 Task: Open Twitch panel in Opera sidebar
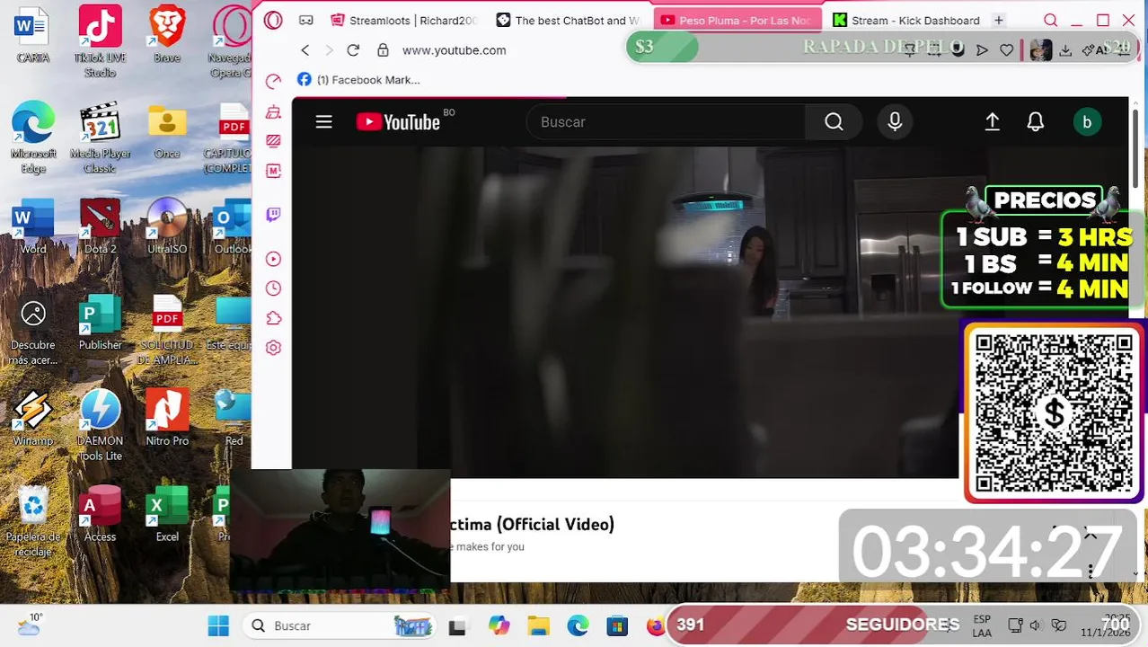[x=273, y=214]
